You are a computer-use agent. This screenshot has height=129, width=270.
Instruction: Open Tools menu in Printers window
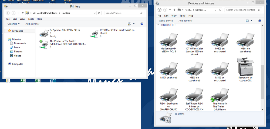31,19
